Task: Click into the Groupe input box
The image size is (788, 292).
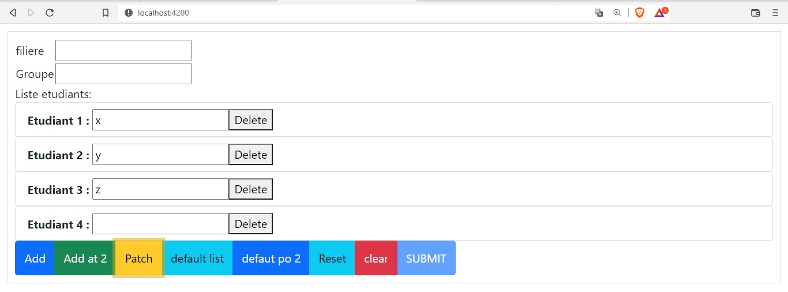Action: [x=123, y=74]
